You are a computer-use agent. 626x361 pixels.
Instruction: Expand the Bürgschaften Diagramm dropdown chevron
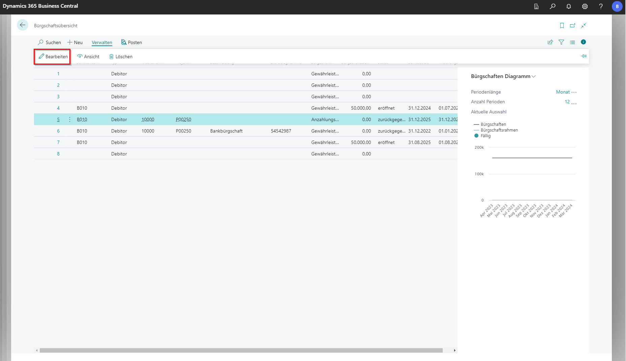coord(534,77)
